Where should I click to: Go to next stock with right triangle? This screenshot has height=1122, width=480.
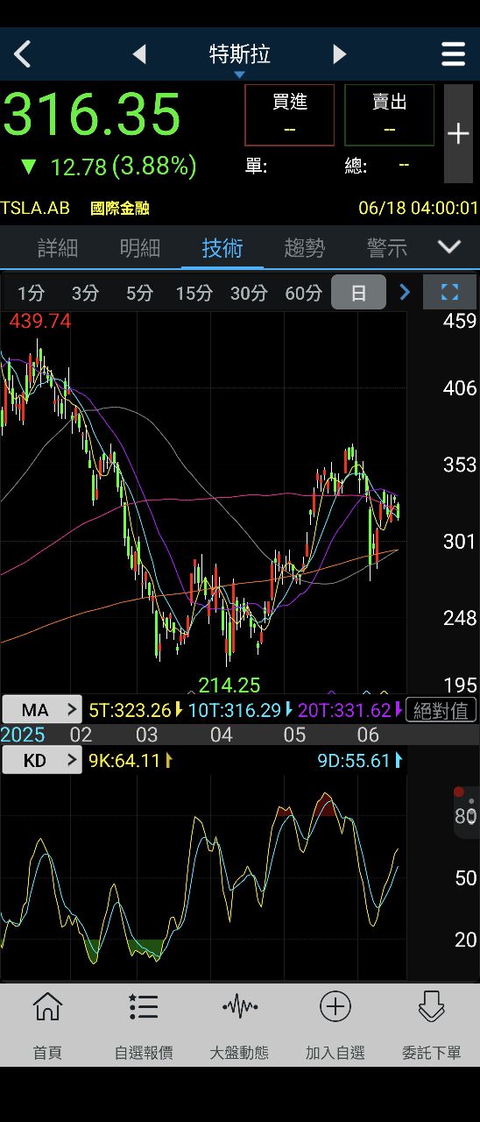pyautogui.click(x=340, y=54)
